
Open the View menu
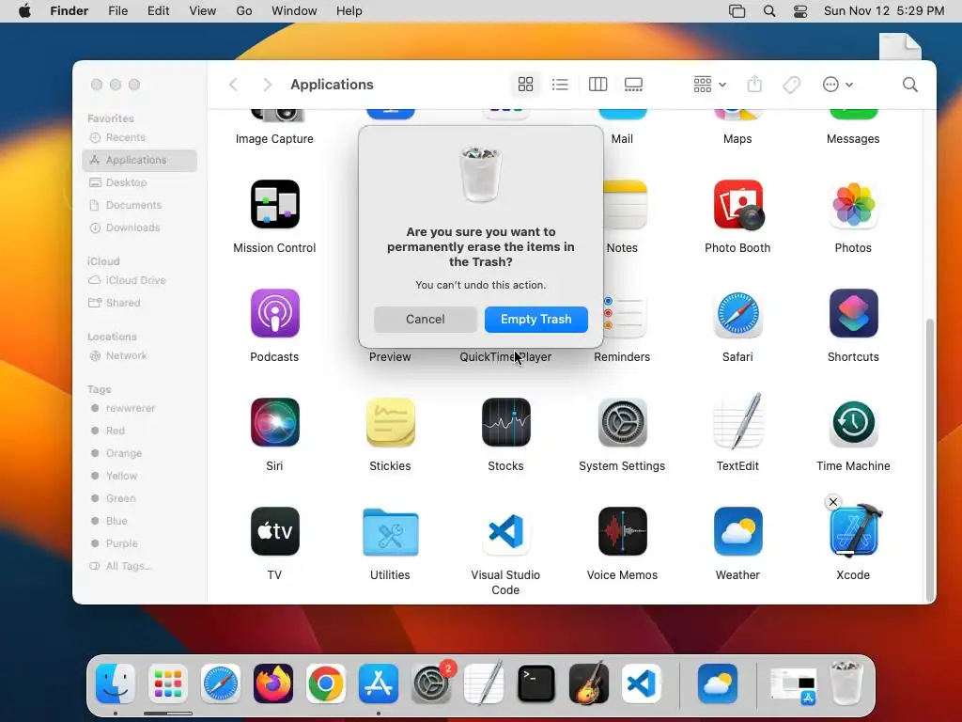click(x=203, y=11)
